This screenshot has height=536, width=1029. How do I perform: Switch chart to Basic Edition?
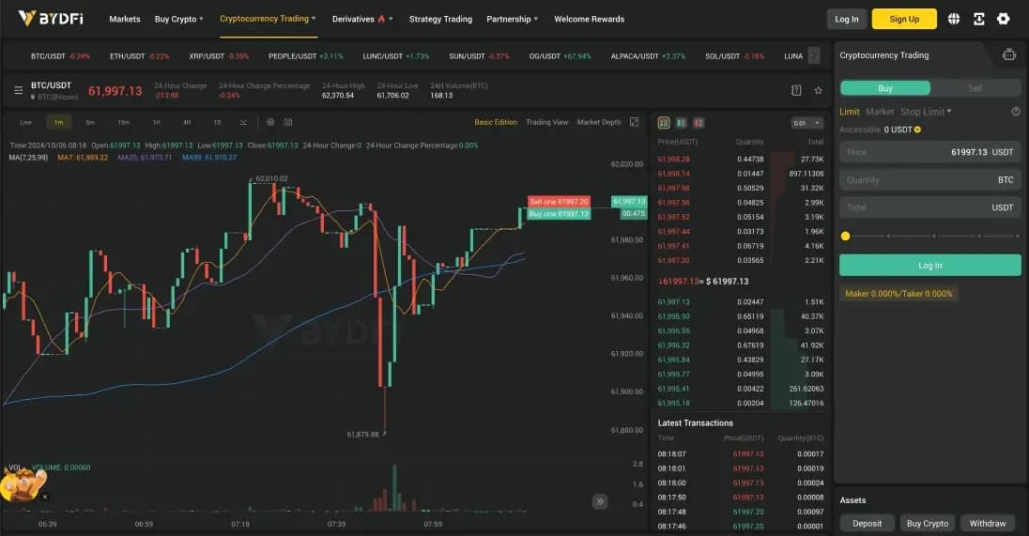tap(496, 122)
